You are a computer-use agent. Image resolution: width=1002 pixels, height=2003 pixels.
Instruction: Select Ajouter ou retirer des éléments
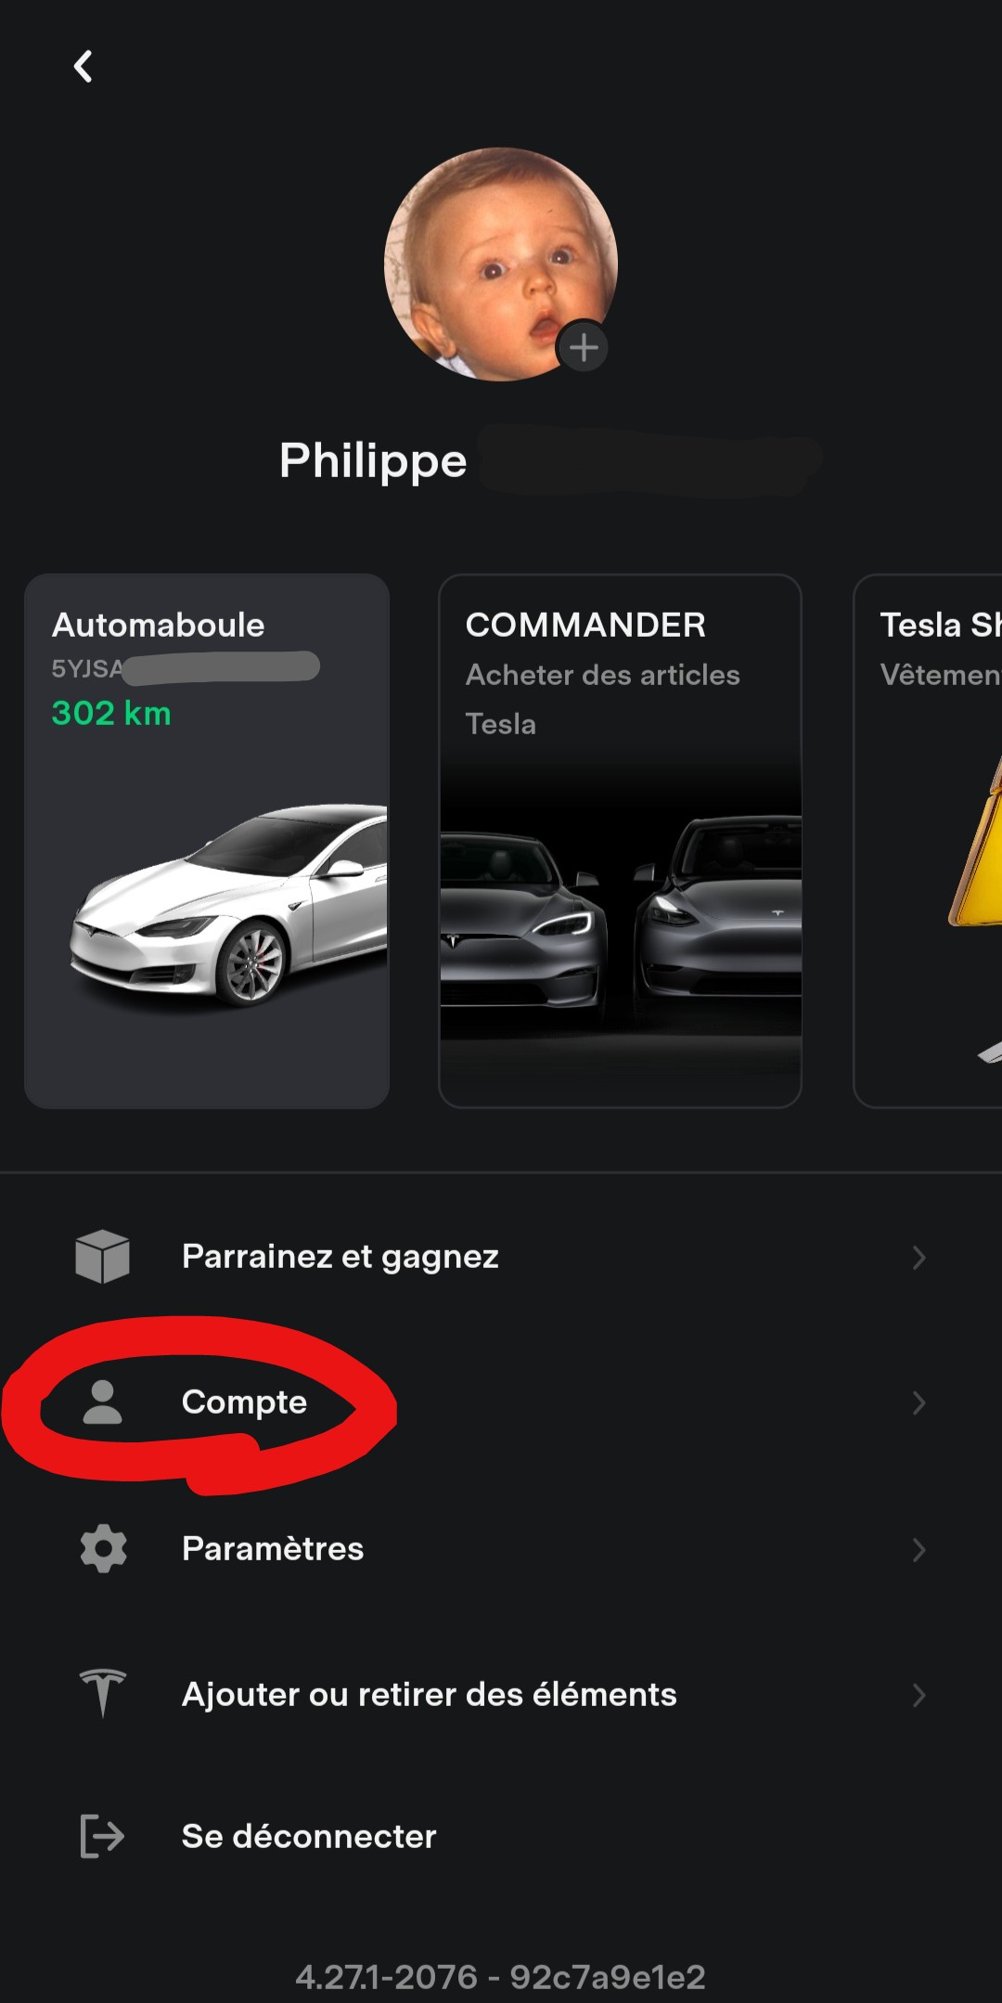501,1695
